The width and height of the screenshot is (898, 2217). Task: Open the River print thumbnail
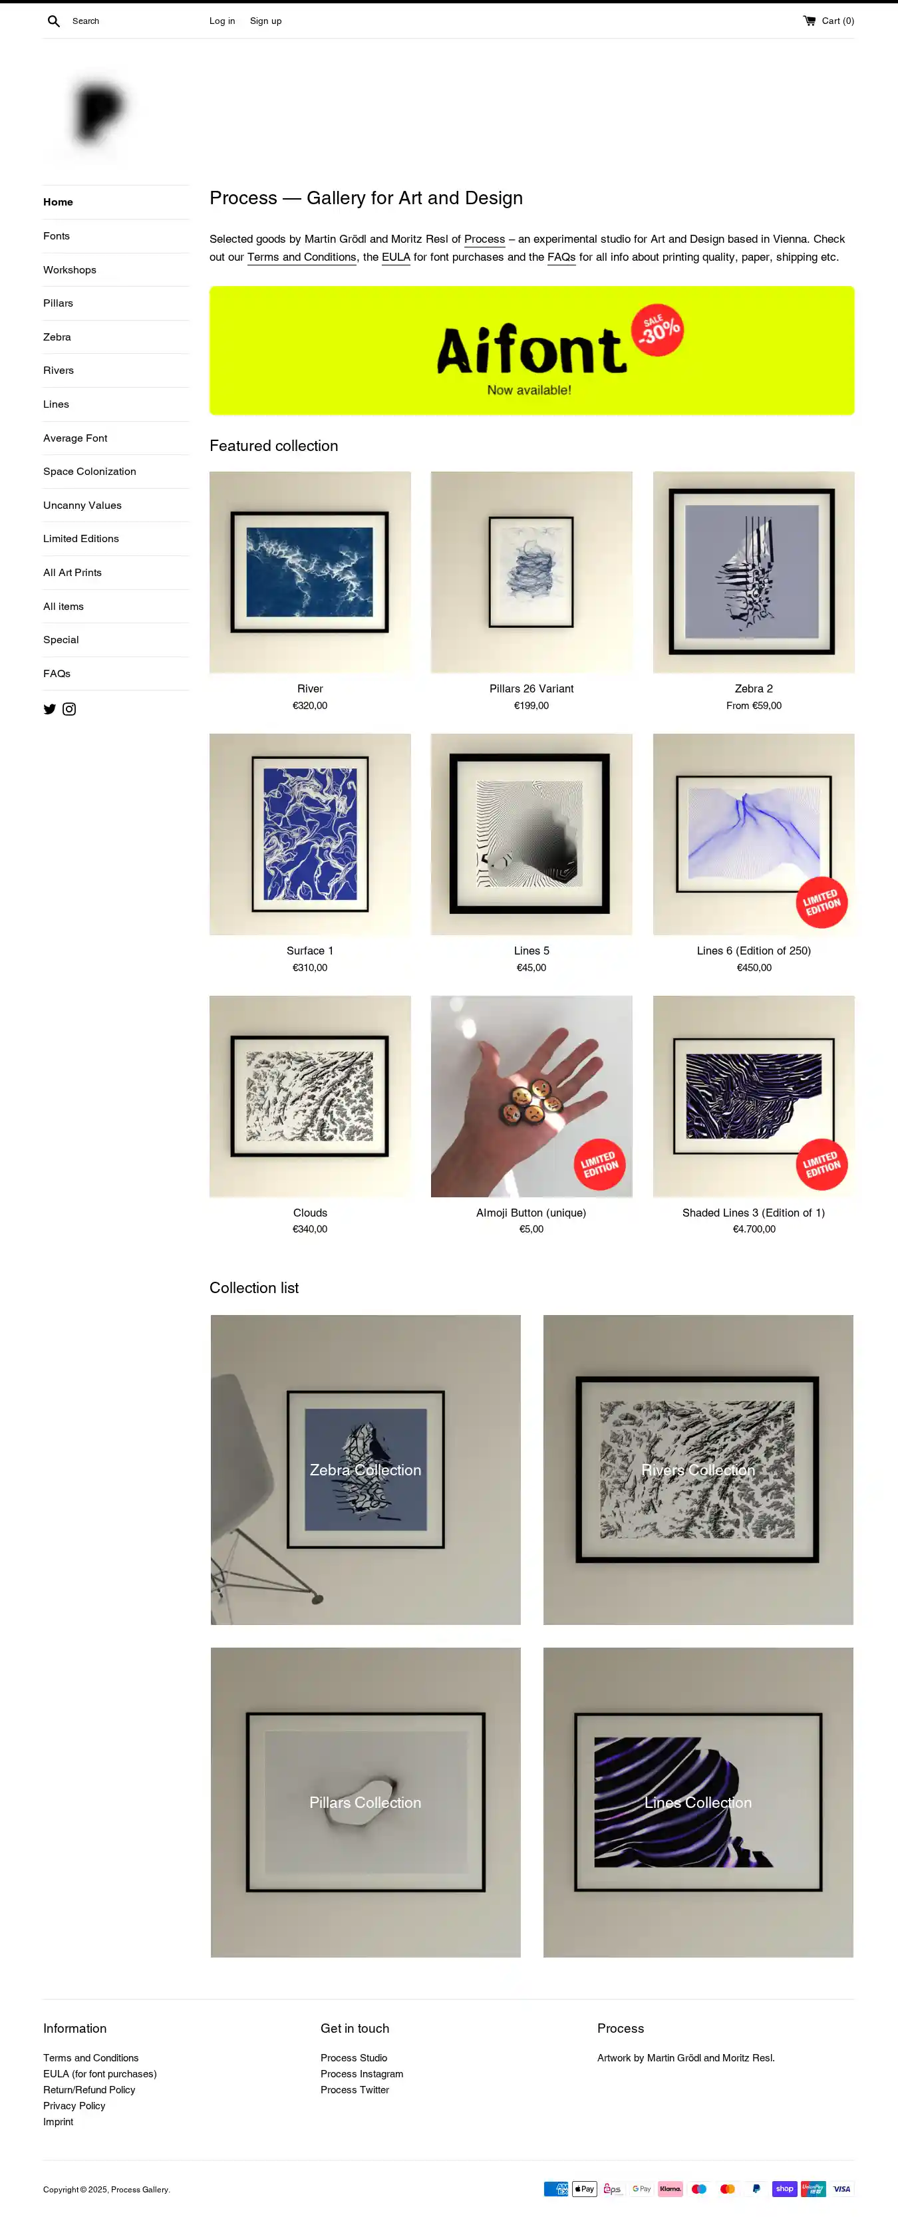[x=310, y=572]
